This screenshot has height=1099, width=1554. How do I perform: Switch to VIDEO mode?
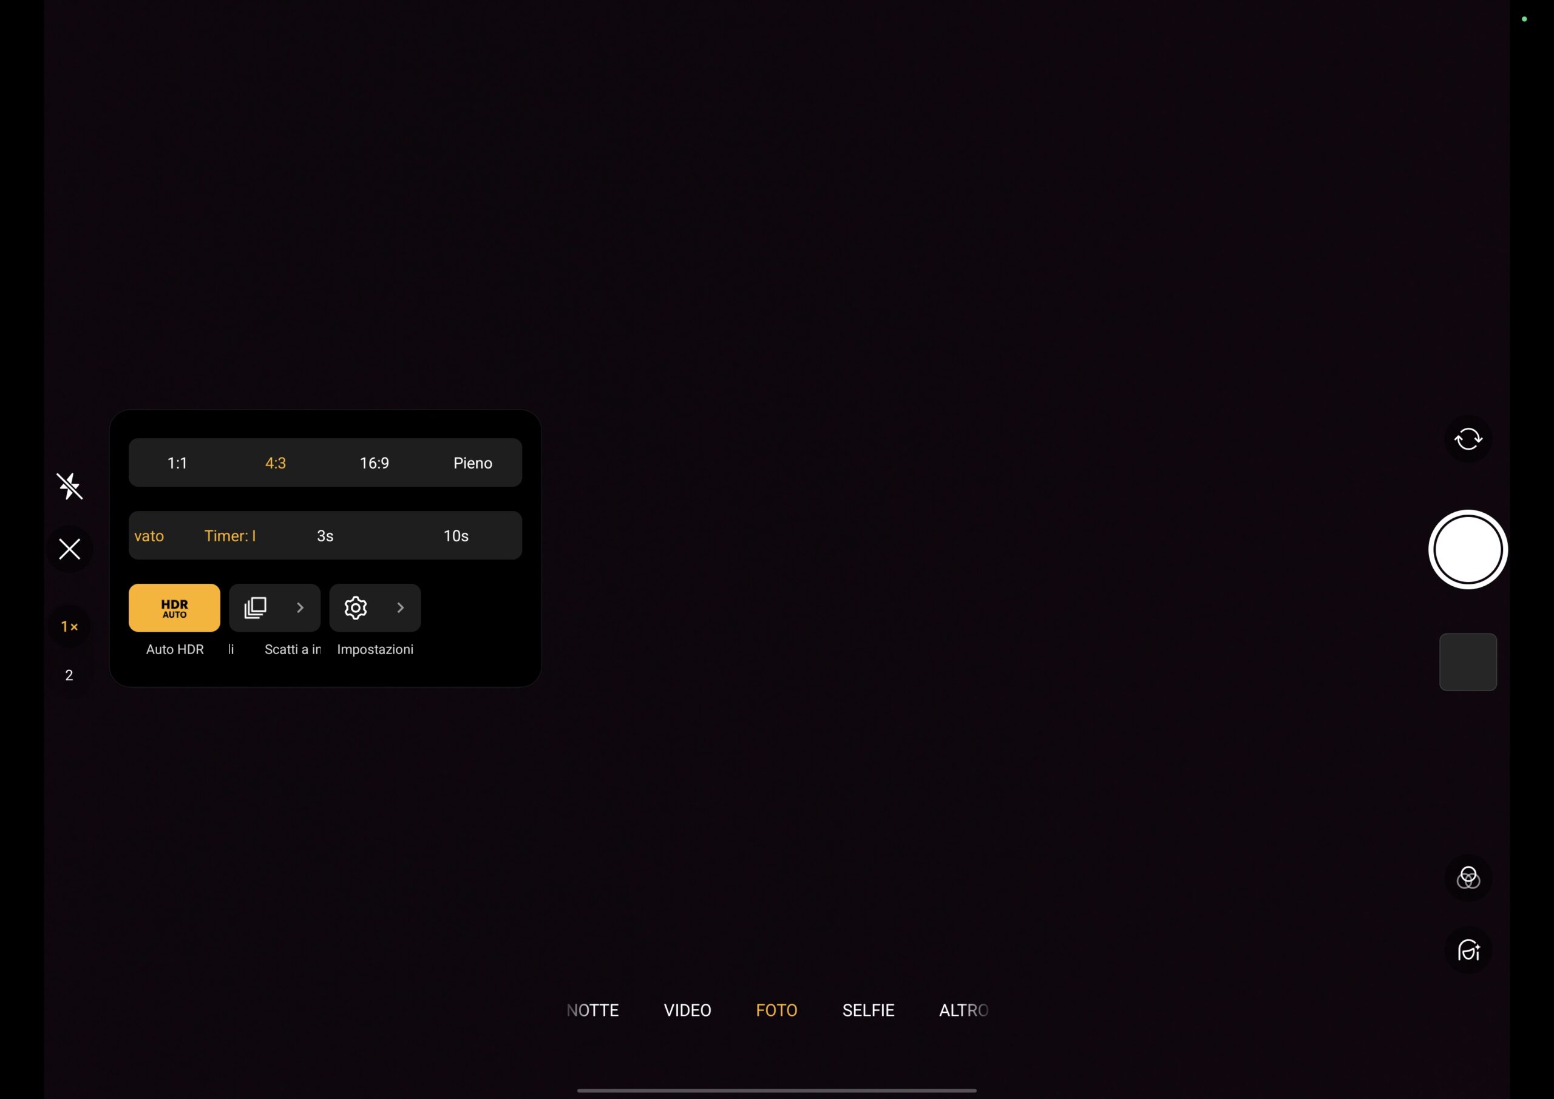(687, 1010)
